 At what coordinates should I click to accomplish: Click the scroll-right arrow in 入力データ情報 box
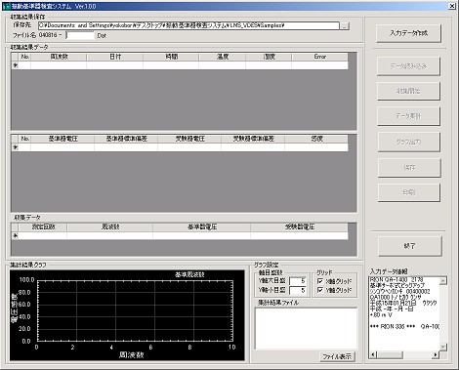coord(436,354)
